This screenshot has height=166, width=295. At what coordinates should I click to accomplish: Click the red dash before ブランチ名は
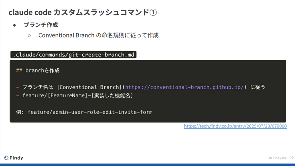[18, 87]
